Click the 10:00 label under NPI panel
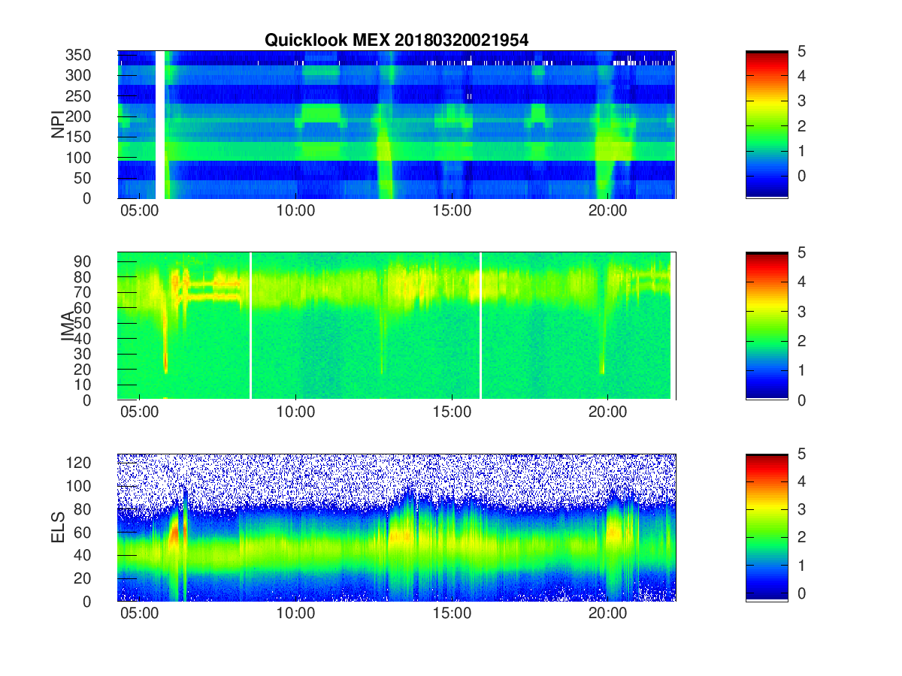This screenshot has width=902, height=676. [295, 211]
